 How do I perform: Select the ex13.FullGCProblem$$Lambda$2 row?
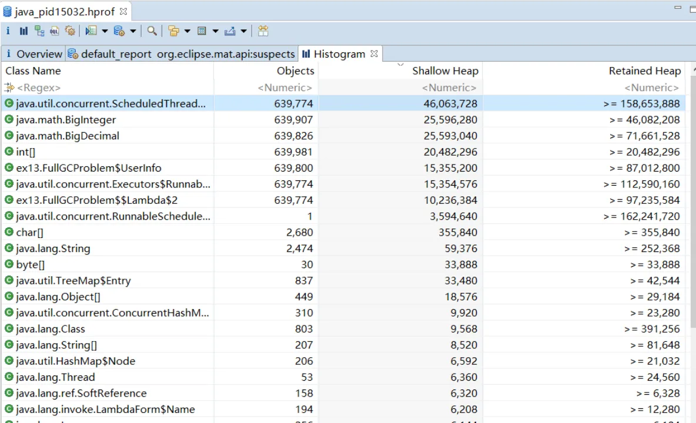343,200
